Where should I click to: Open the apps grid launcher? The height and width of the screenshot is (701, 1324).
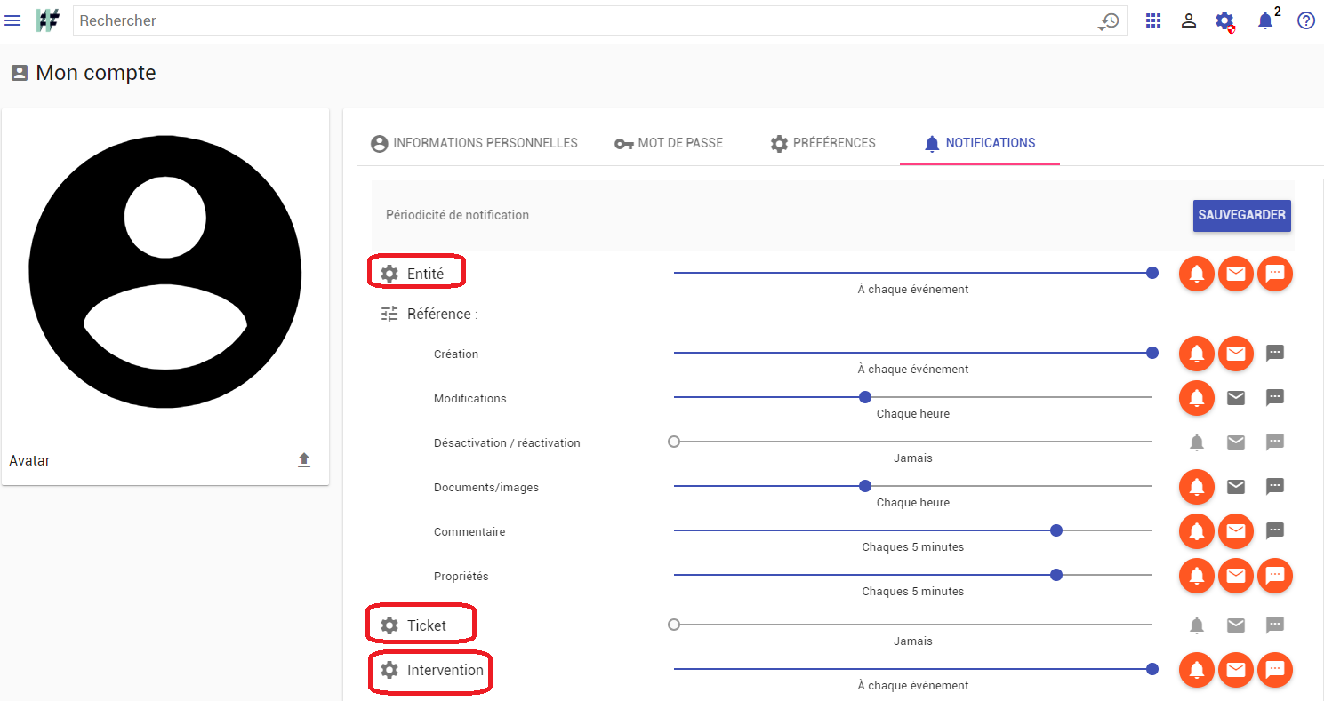tap(1153, 20)
